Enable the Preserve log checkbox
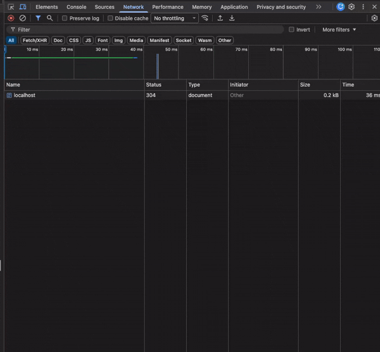The height and width of the screenshot is (352, 380). tap(65, 18)
